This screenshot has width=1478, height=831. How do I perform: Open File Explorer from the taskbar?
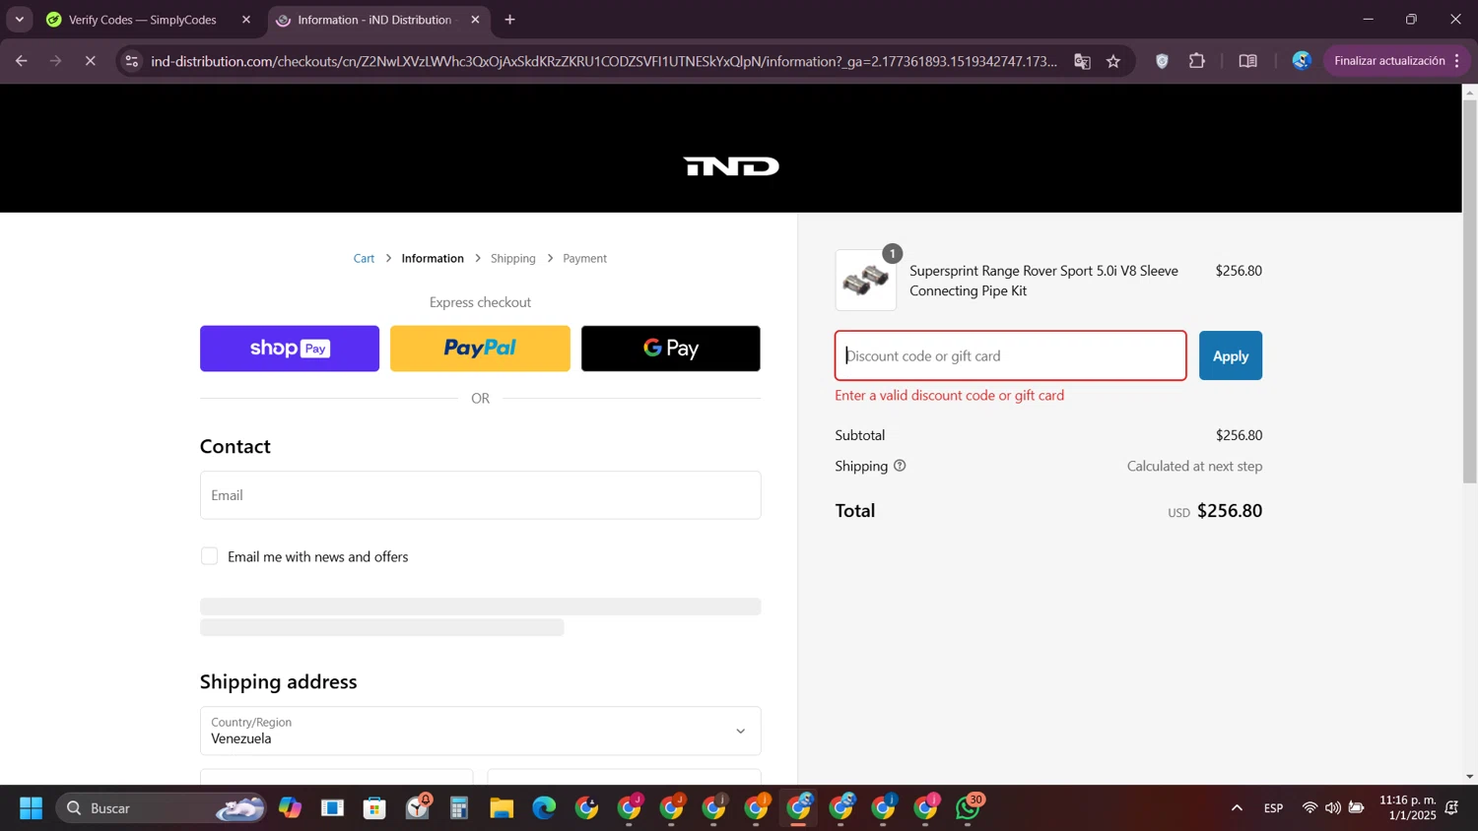pyautogui.click(x=502, y=808)
